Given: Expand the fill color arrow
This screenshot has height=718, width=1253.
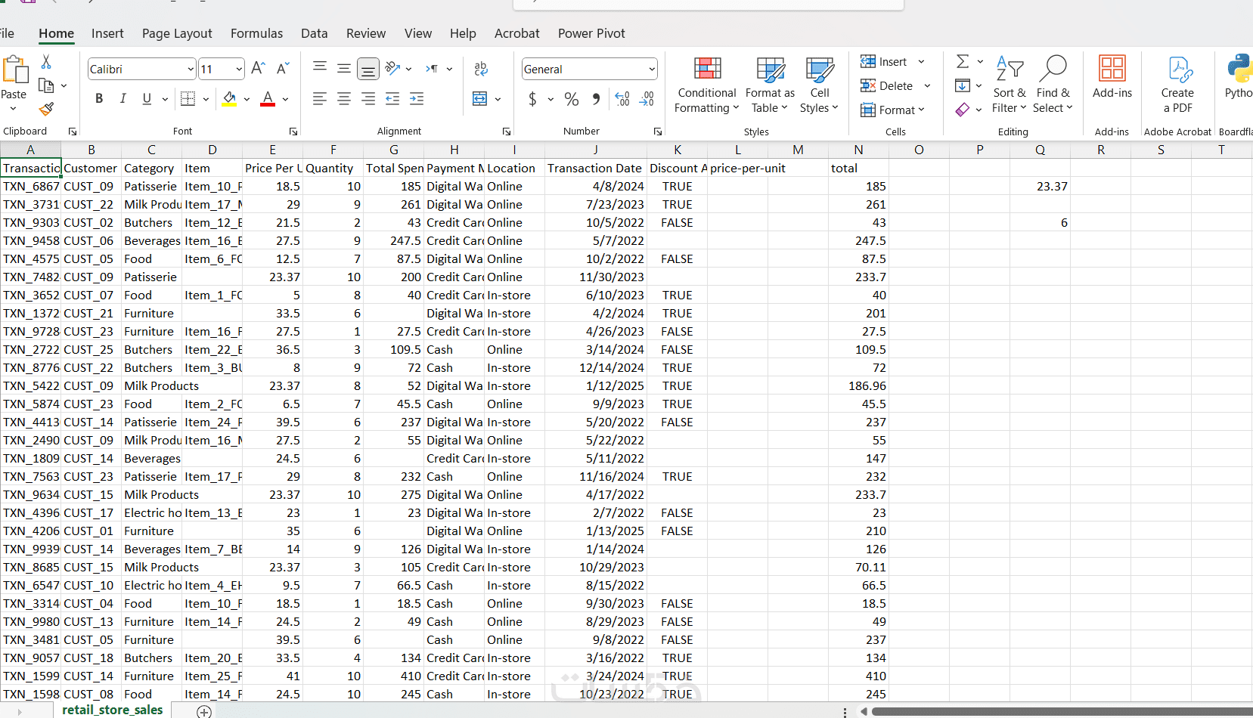Looking at the screenshot, I should point(247,99).
